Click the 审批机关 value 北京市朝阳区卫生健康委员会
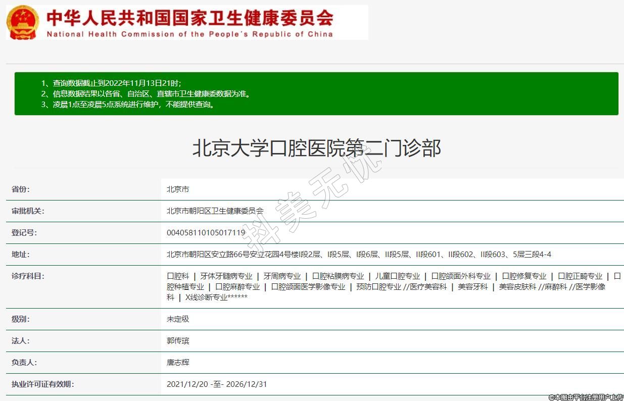Viewport: 624px width, 401px height. (215, 211)
